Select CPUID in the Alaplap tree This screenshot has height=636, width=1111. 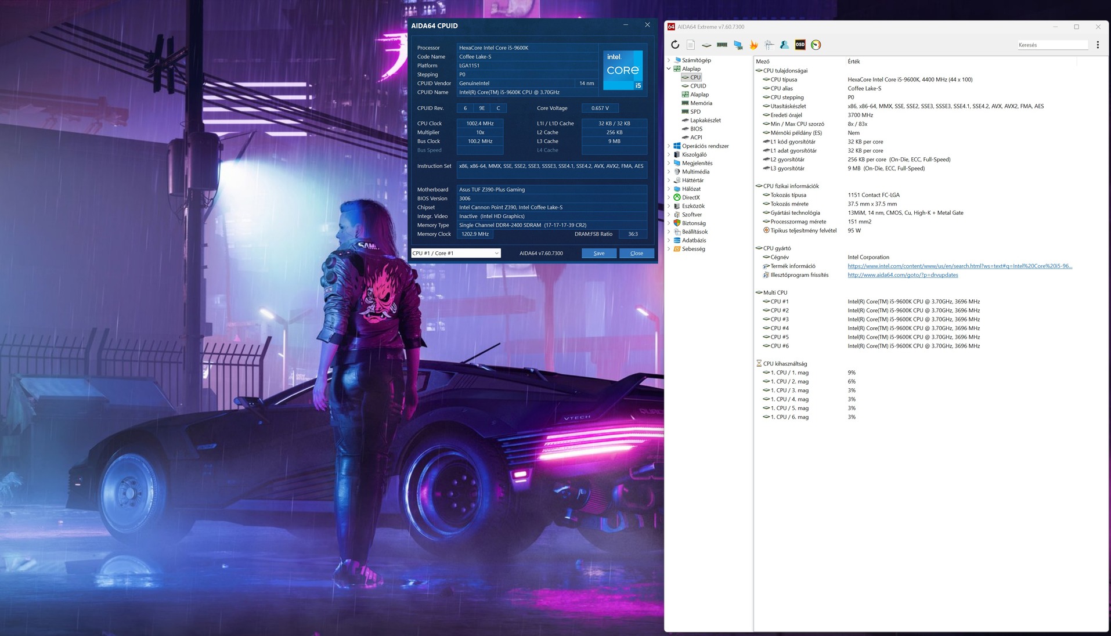pyautogui.click(x=698, y=86)
